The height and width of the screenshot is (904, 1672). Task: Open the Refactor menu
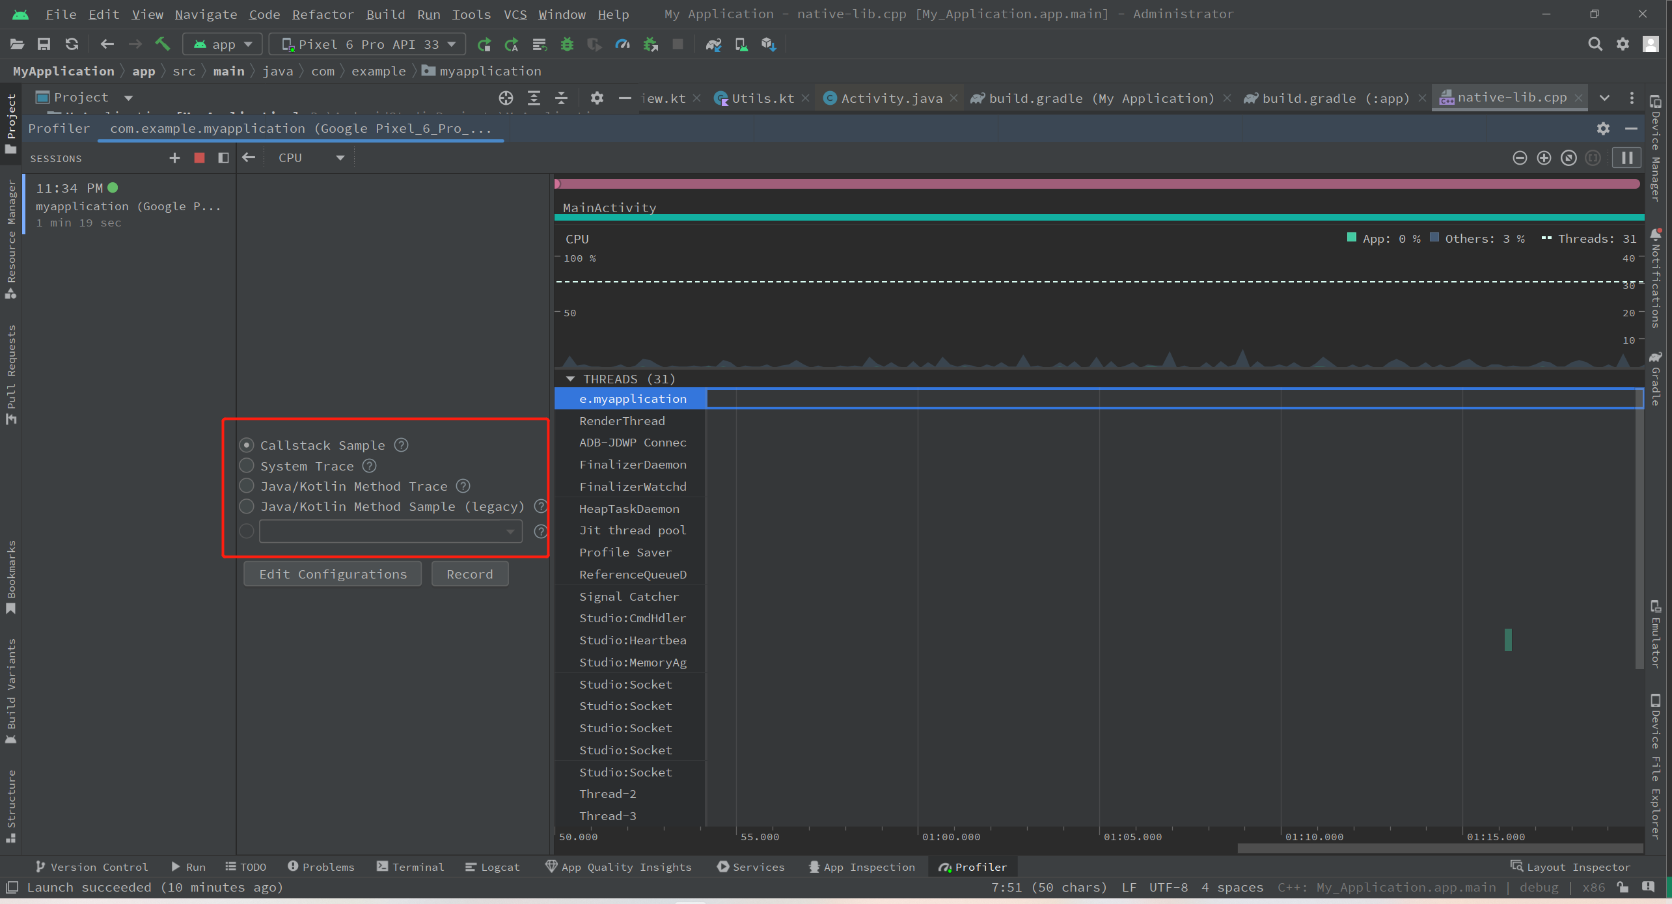[x=323, y=14]
